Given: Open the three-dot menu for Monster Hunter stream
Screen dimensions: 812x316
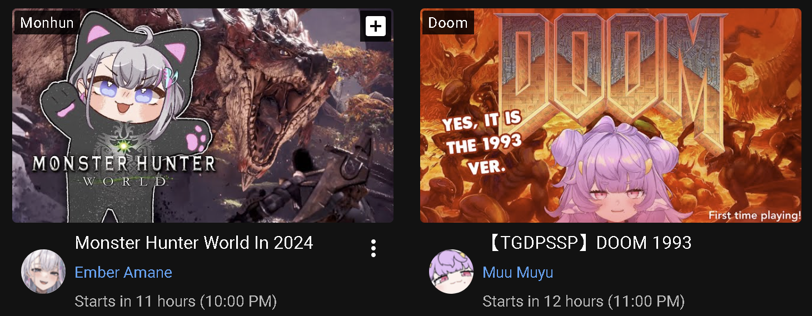Looking at the screenshot, I should (373, 248).
